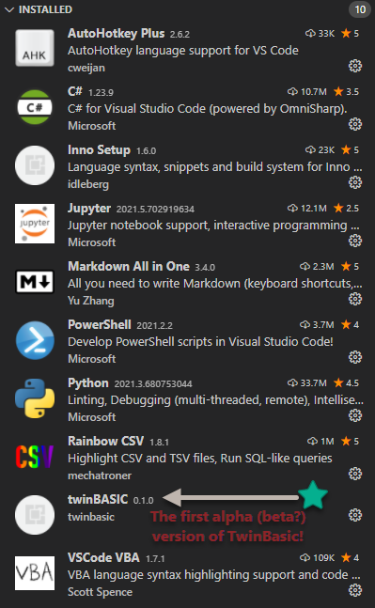The width and height of the screenshot is (375, 608).
Task: Click the Rainbow CSV colorful icon
Action: point(35,457)
